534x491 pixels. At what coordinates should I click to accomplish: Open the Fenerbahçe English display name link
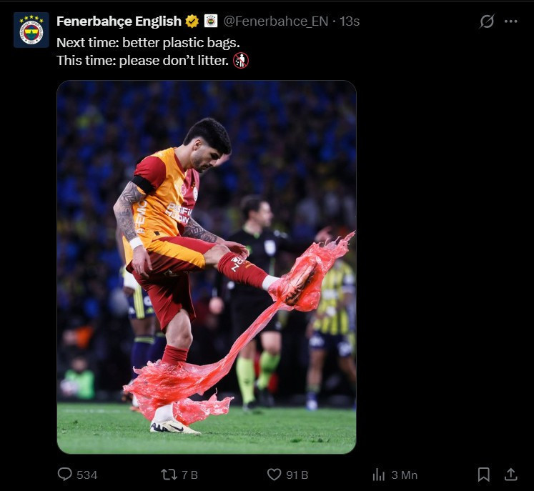click(x=119, y=21)
